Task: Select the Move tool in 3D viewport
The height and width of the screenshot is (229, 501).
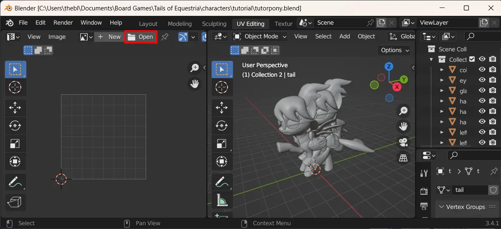Action: pos(222,108)
